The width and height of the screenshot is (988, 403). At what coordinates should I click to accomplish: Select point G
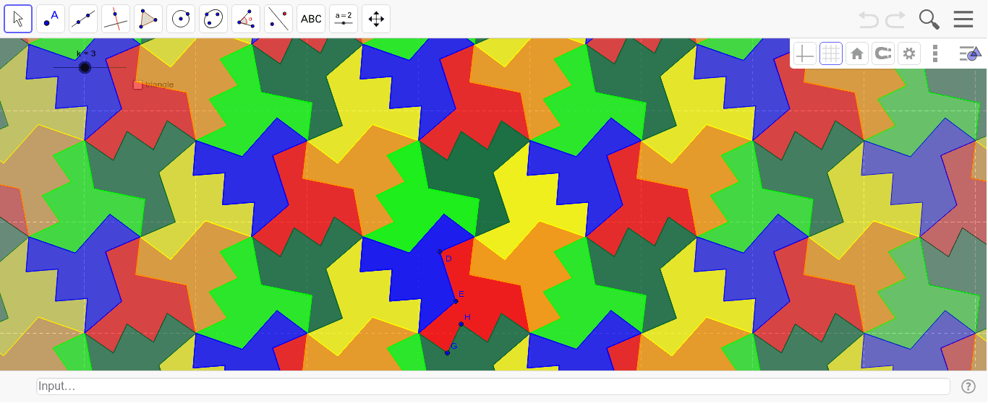click(x=447, y=352)
